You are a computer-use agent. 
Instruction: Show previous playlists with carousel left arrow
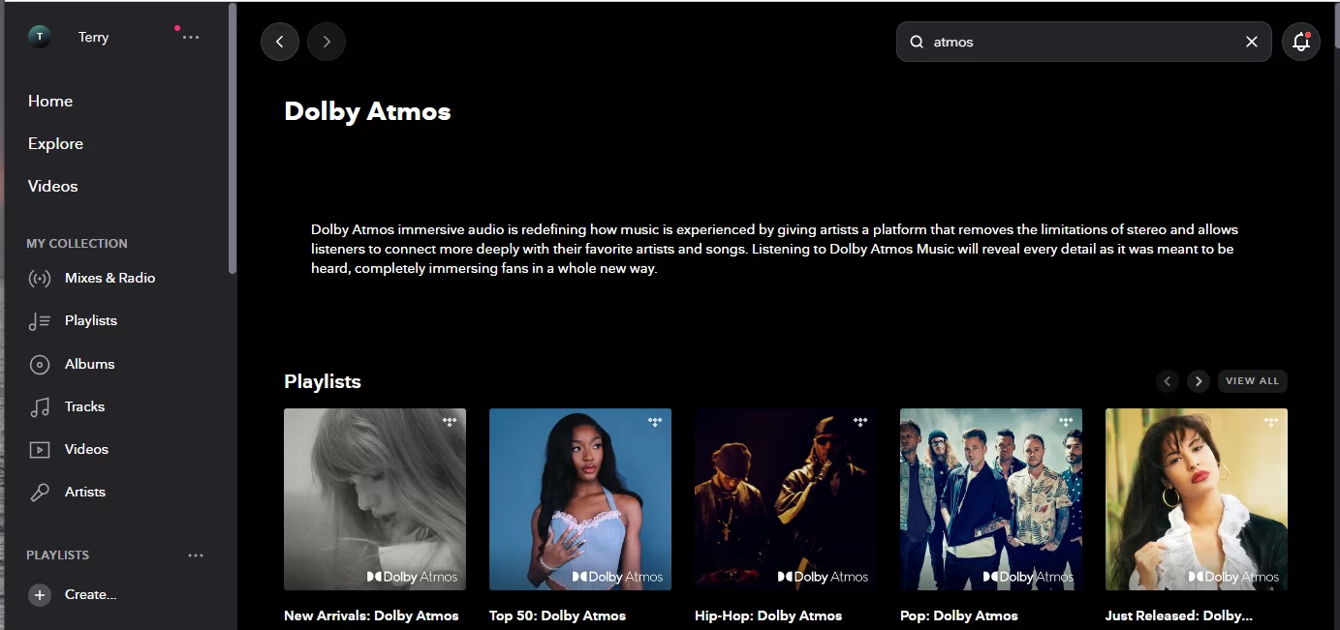point(1168,381)
